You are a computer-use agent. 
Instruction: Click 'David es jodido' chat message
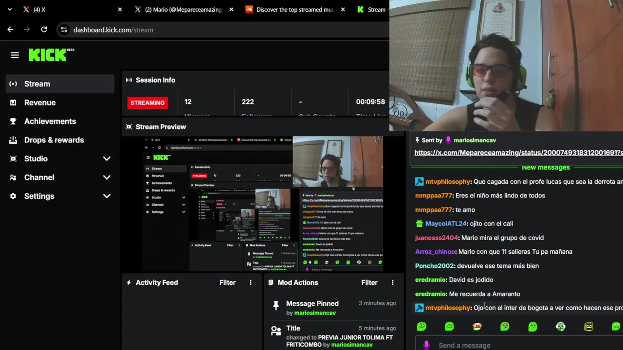pos(471,280)
